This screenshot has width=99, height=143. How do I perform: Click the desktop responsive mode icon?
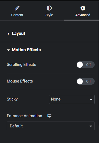coord(49,116)
